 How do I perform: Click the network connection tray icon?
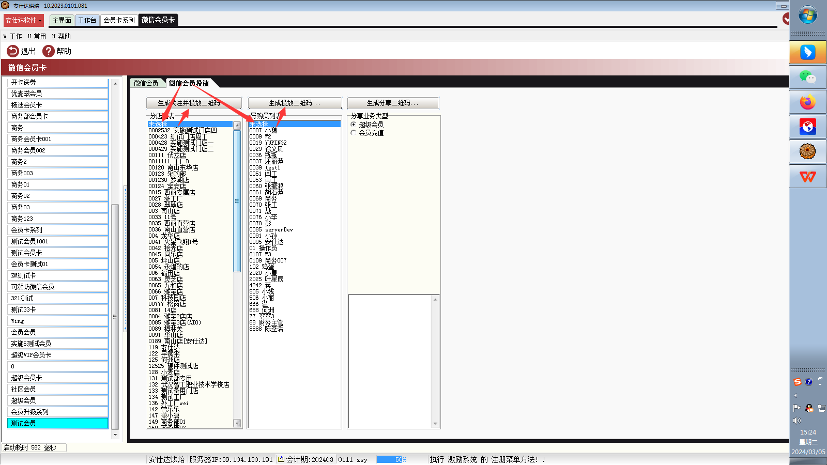tap(821, 408)
